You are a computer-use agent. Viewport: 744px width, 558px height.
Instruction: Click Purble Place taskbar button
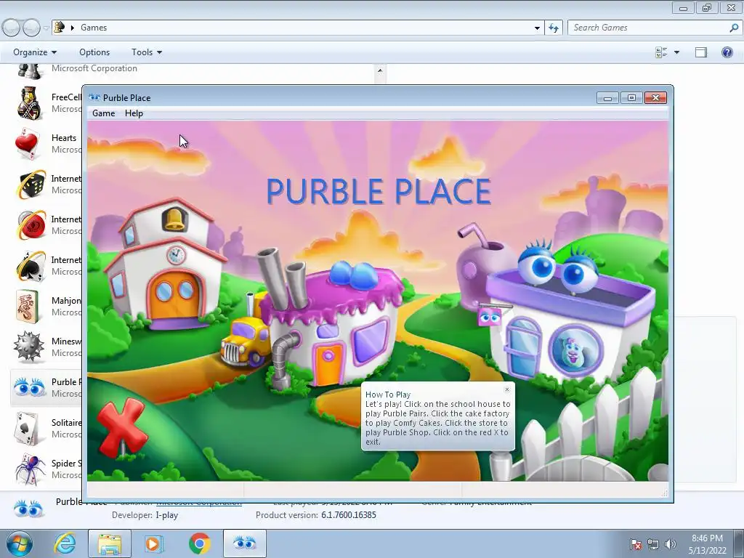pyautogui.click(x=244, y=543)
